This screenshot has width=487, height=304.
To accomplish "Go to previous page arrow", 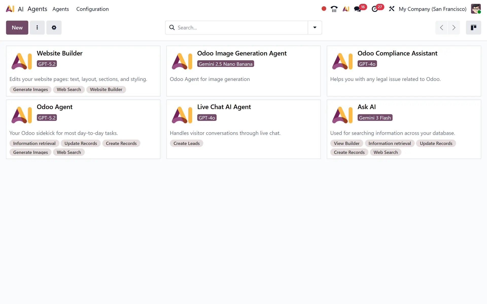I will tap(442, 27).
